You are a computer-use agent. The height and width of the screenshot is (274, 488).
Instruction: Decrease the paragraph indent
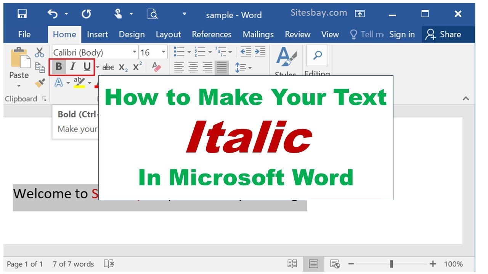(x=246, y=52)
